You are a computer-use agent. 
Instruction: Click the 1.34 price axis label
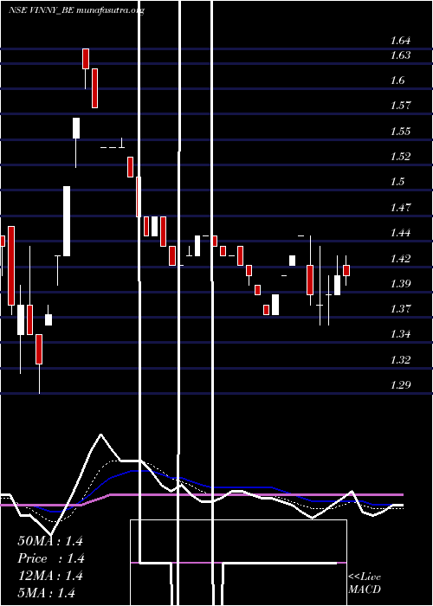coord(400,334)
